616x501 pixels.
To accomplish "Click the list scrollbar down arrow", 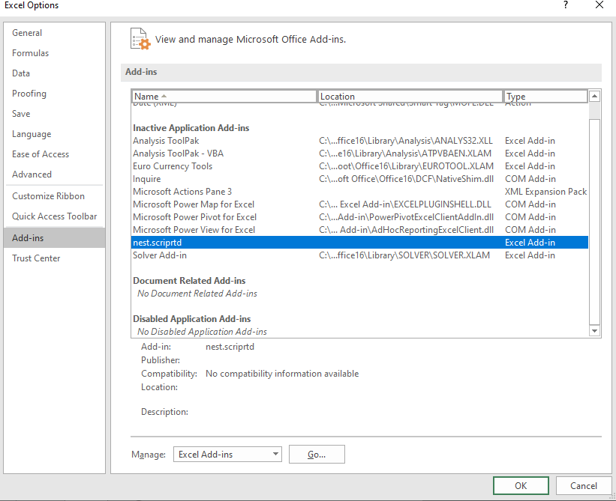I will (595, 331).
